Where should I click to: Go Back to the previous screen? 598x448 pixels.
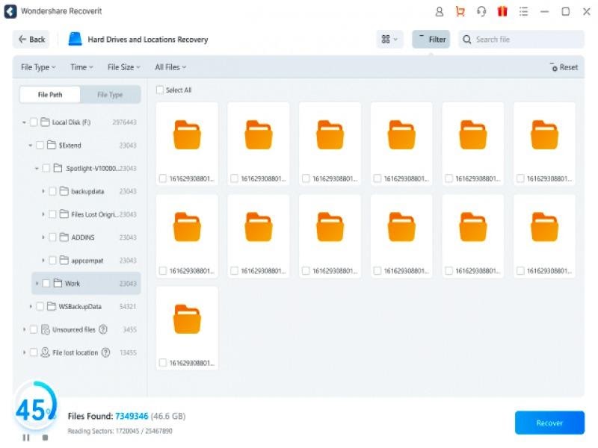[31, 40]
